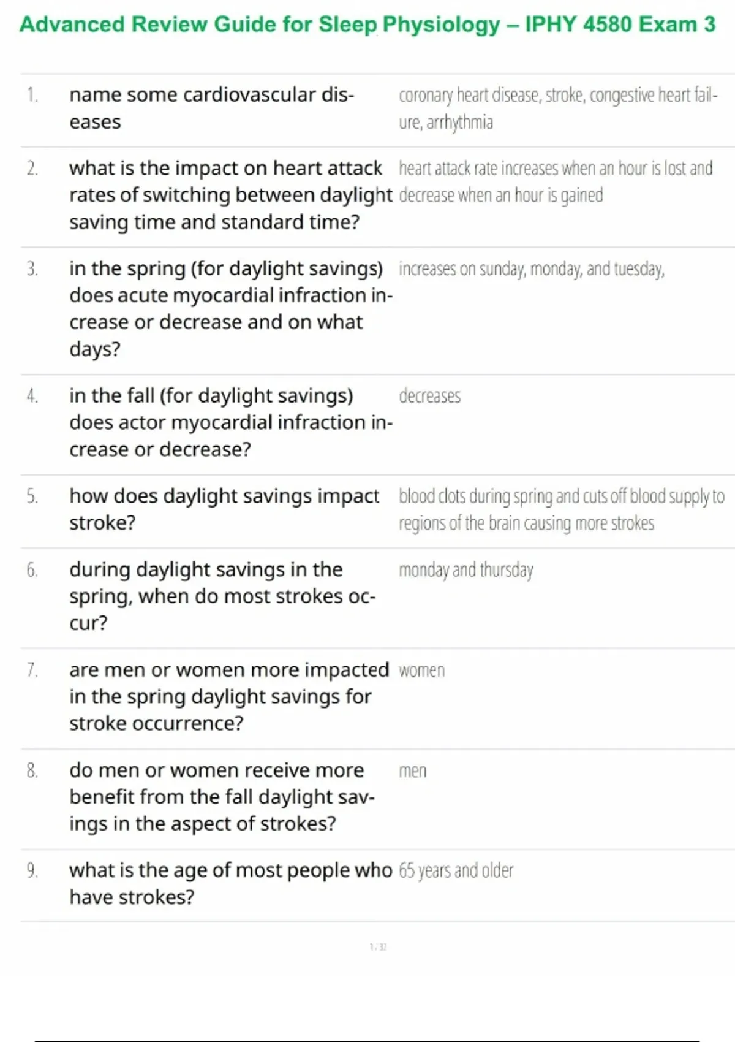Viewport: 735px width, 1042px height.
Task: Click question 5 about daylight savings and stroke
Action: pyautogui.click(x=224, y=509)
